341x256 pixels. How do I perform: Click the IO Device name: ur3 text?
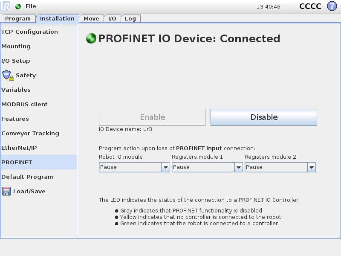point(125,129)
